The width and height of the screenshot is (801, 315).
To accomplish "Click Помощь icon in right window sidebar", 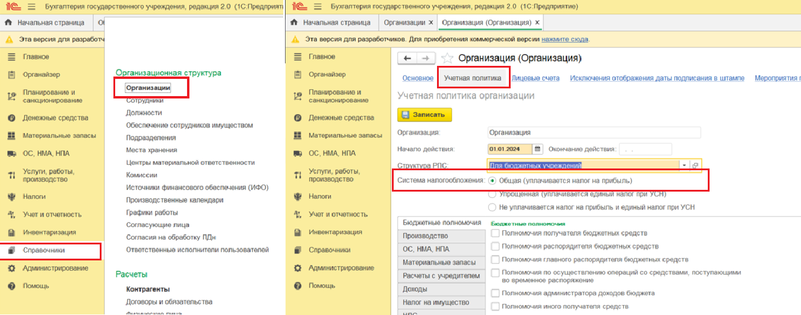I will 297,285.
